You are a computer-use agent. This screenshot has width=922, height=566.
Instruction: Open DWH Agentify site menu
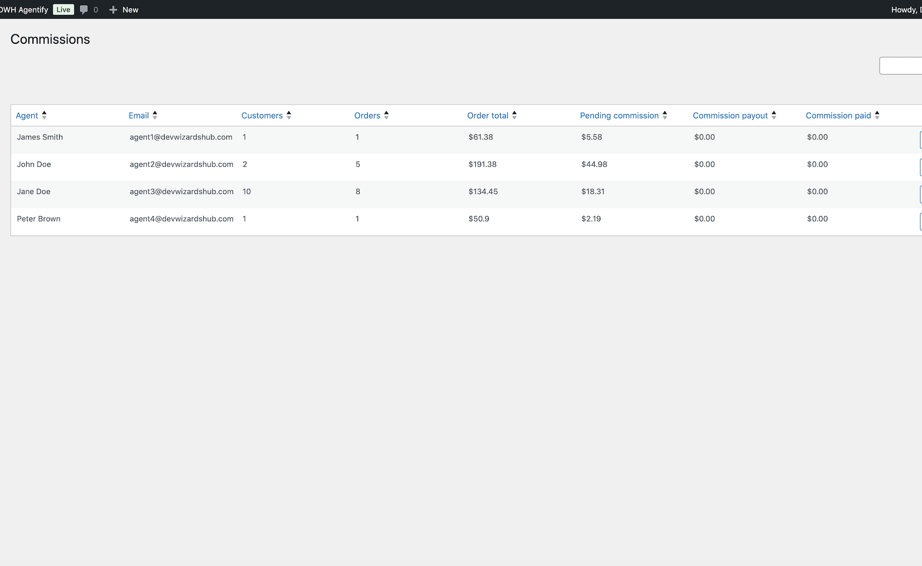[x=24, y=10]
